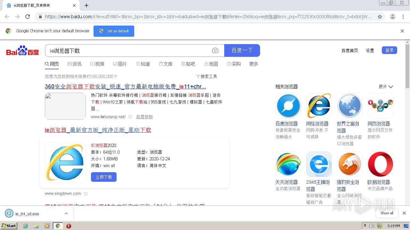Click the 网络浏览器 Internet Explorer icon
The image size is (410, 230).
(x=319, y=106)
